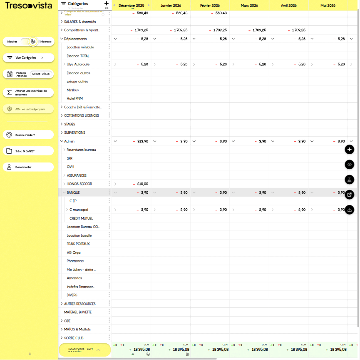Click the black floating plus button

click(350, 150)
